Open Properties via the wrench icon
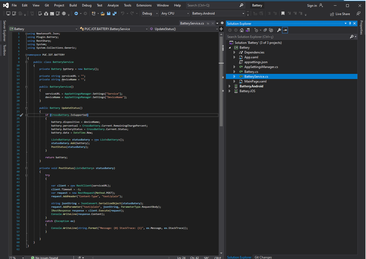The height and width of the screenshot is (259, 366). pyautogui.click(x=279, y=30)
